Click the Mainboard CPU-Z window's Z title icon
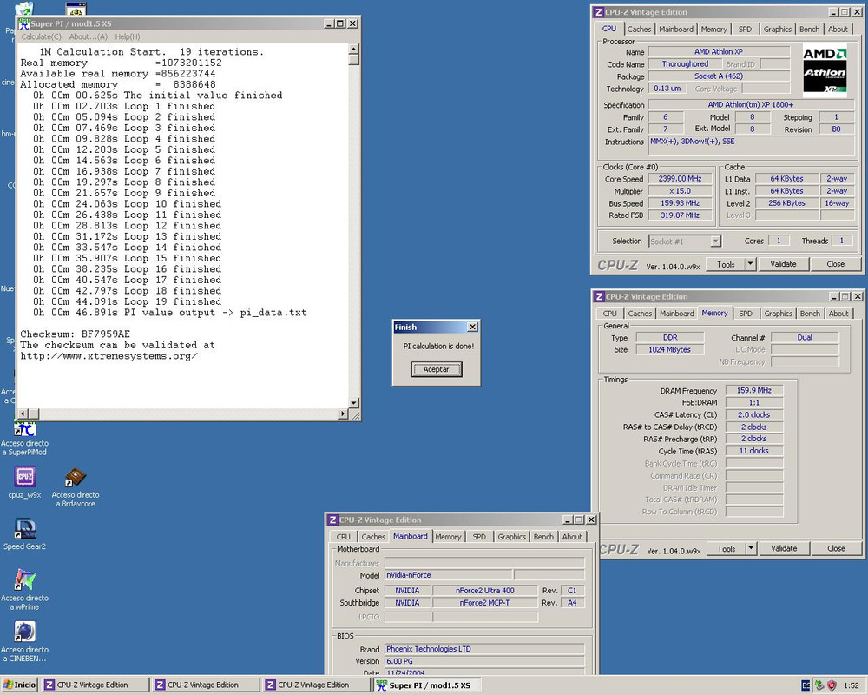Viewport: 868px width, 695px height. click(x=332, y=520)
